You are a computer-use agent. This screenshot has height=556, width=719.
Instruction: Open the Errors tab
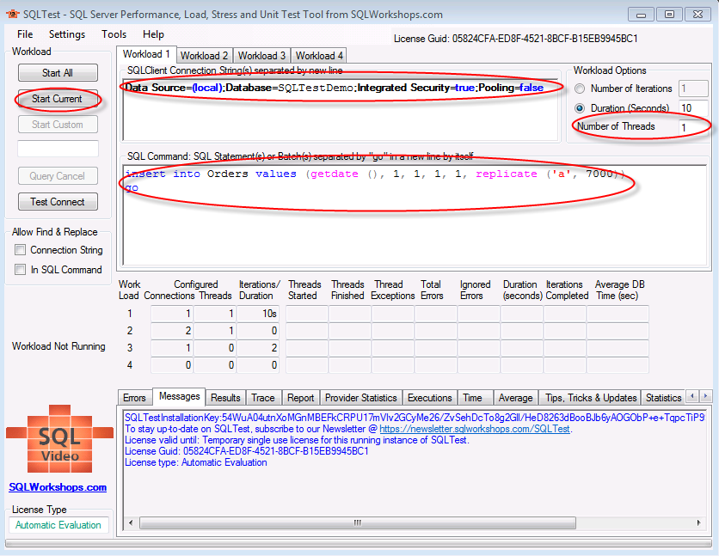coord(134,398)
